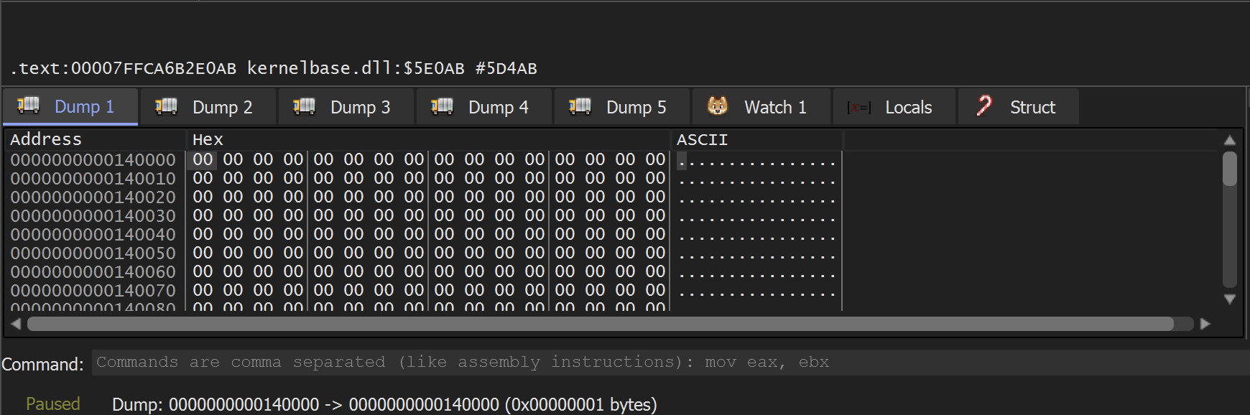Click the vertical scrollbar up arrow
Image resolution: width=1250 pixels, height=415 pixels.
click(x=1230, y=140)
